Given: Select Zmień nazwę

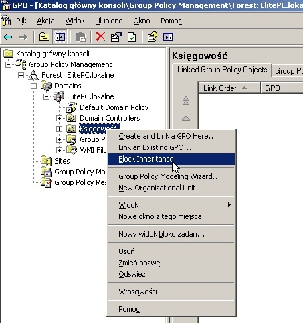Looking at the screenshot, I should pyautogui.click(x=171, y=263).
